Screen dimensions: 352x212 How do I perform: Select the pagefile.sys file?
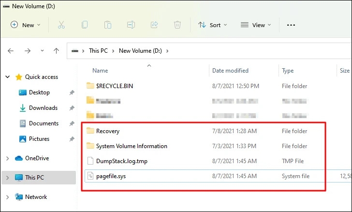pyautogui.click(x=111, y=176)
